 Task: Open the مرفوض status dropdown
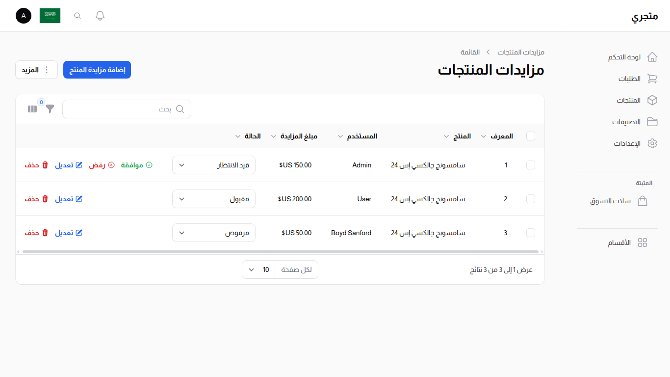click(x=213, y=233)
